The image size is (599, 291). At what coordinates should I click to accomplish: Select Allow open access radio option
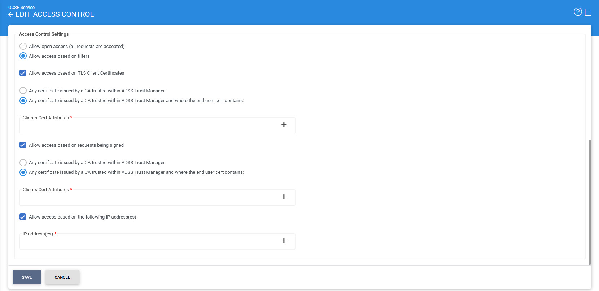(x=23, y=46)
